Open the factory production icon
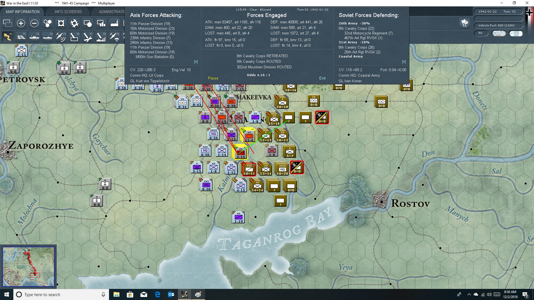 (114, 23)
